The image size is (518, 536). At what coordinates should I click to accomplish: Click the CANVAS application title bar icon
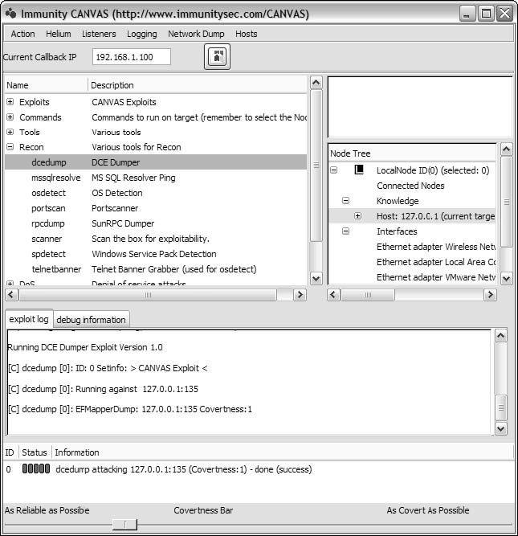10,14
